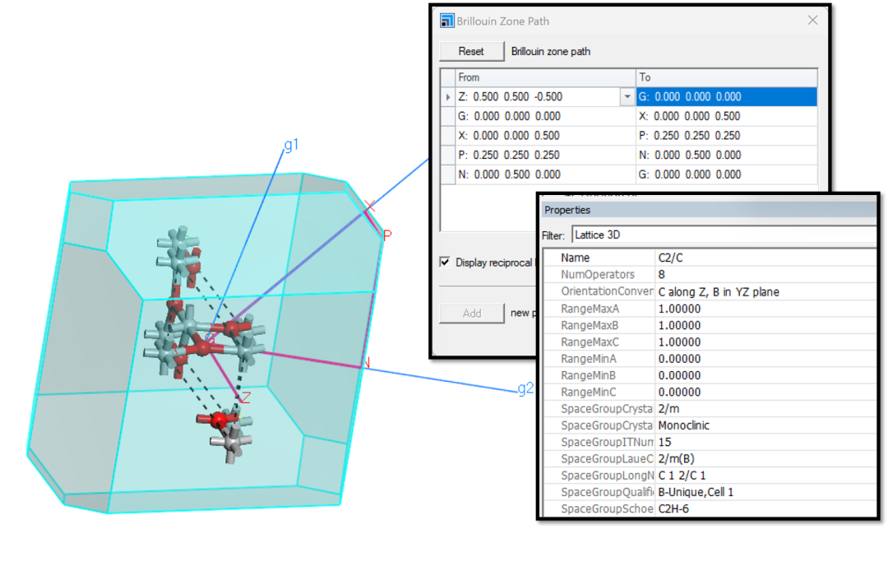
Task: Toggle the Display reciprocal checkbox
Action: tap(445, 262)
